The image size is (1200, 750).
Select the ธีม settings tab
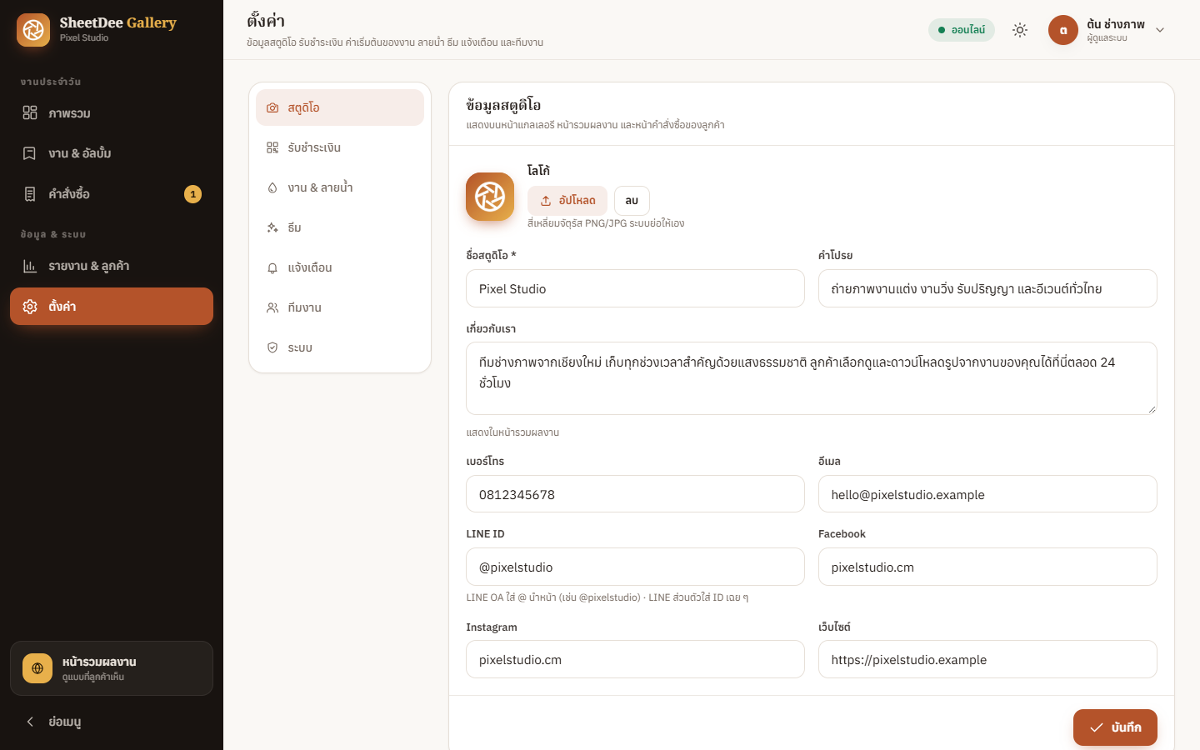(x=340, y=227)
